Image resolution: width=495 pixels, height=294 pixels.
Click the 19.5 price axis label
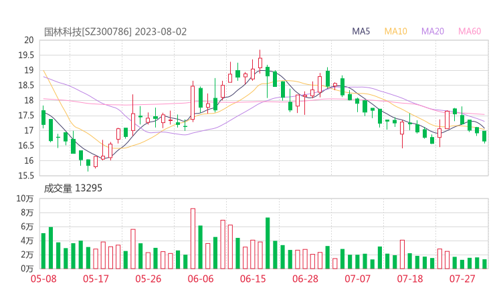pyautogui.click(x=26, y=55)
